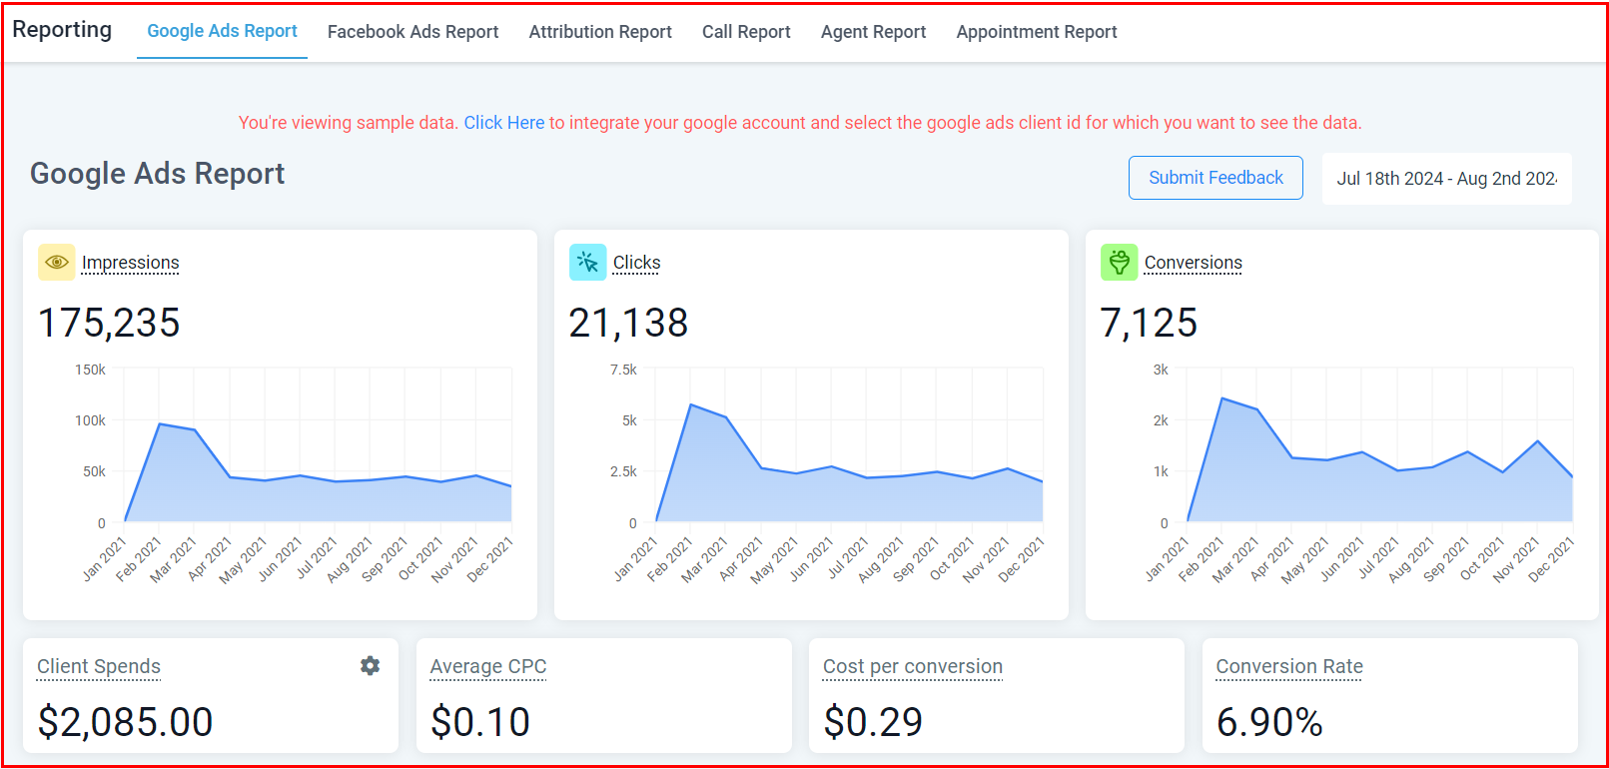Open the Attribution Report tab
The image size is (1609, 769).
click(x=600, y=32)
